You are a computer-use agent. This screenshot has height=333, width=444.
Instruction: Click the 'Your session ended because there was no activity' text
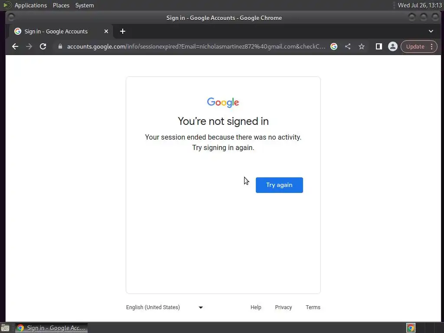coord(223,137)
